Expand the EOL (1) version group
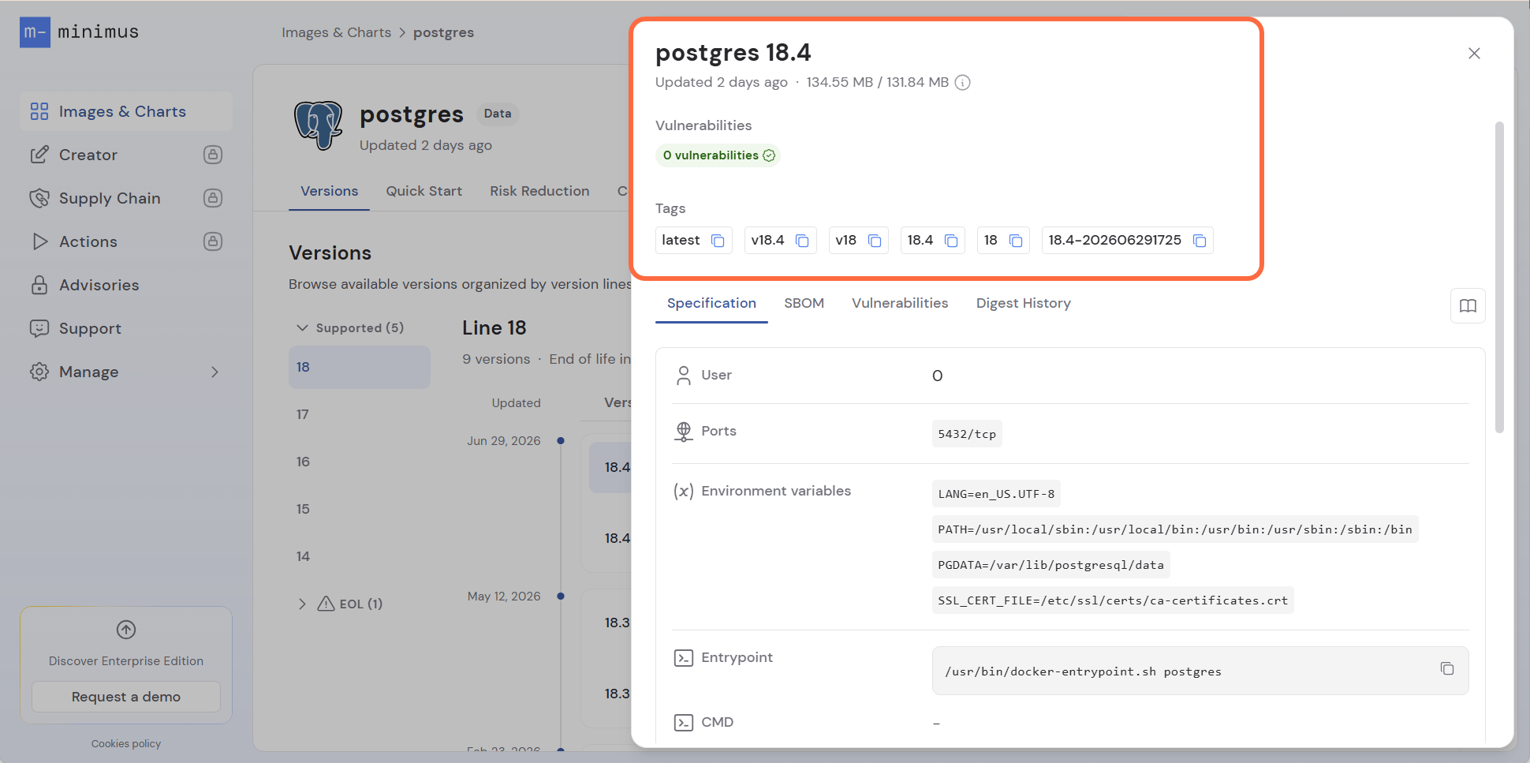1530x763 pixels. click(339, 604)
